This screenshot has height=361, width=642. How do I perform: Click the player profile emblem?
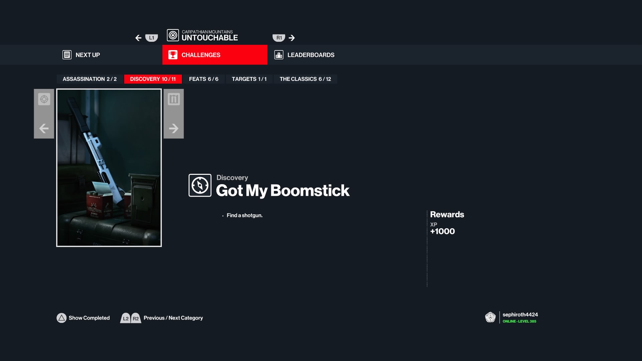[x=490, y=317]
